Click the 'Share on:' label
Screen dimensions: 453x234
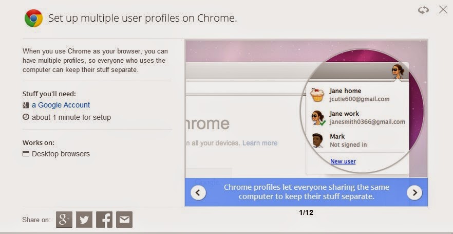point(36,220)
